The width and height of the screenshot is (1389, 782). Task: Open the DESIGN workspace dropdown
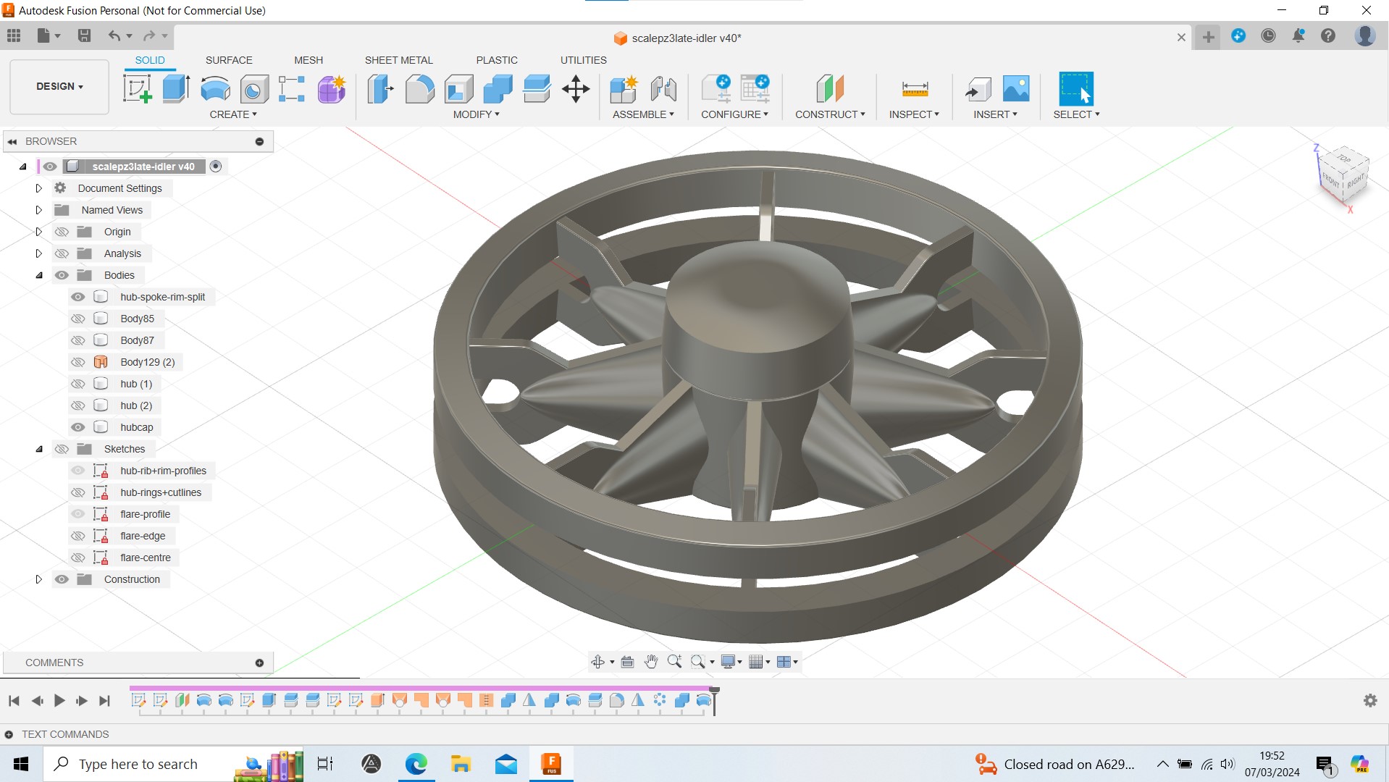pos(59,86)
